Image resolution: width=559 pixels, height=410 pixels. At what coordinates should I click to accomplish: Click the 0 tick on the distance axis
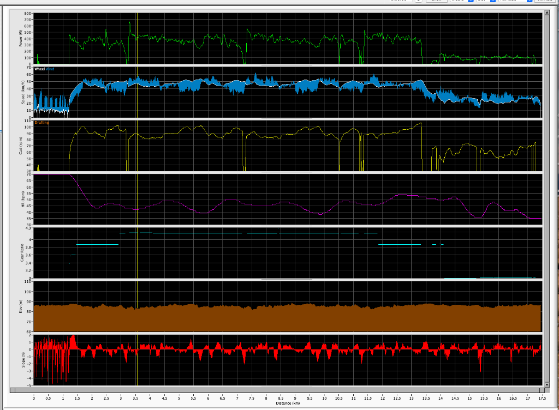click(x=34, y=398)
